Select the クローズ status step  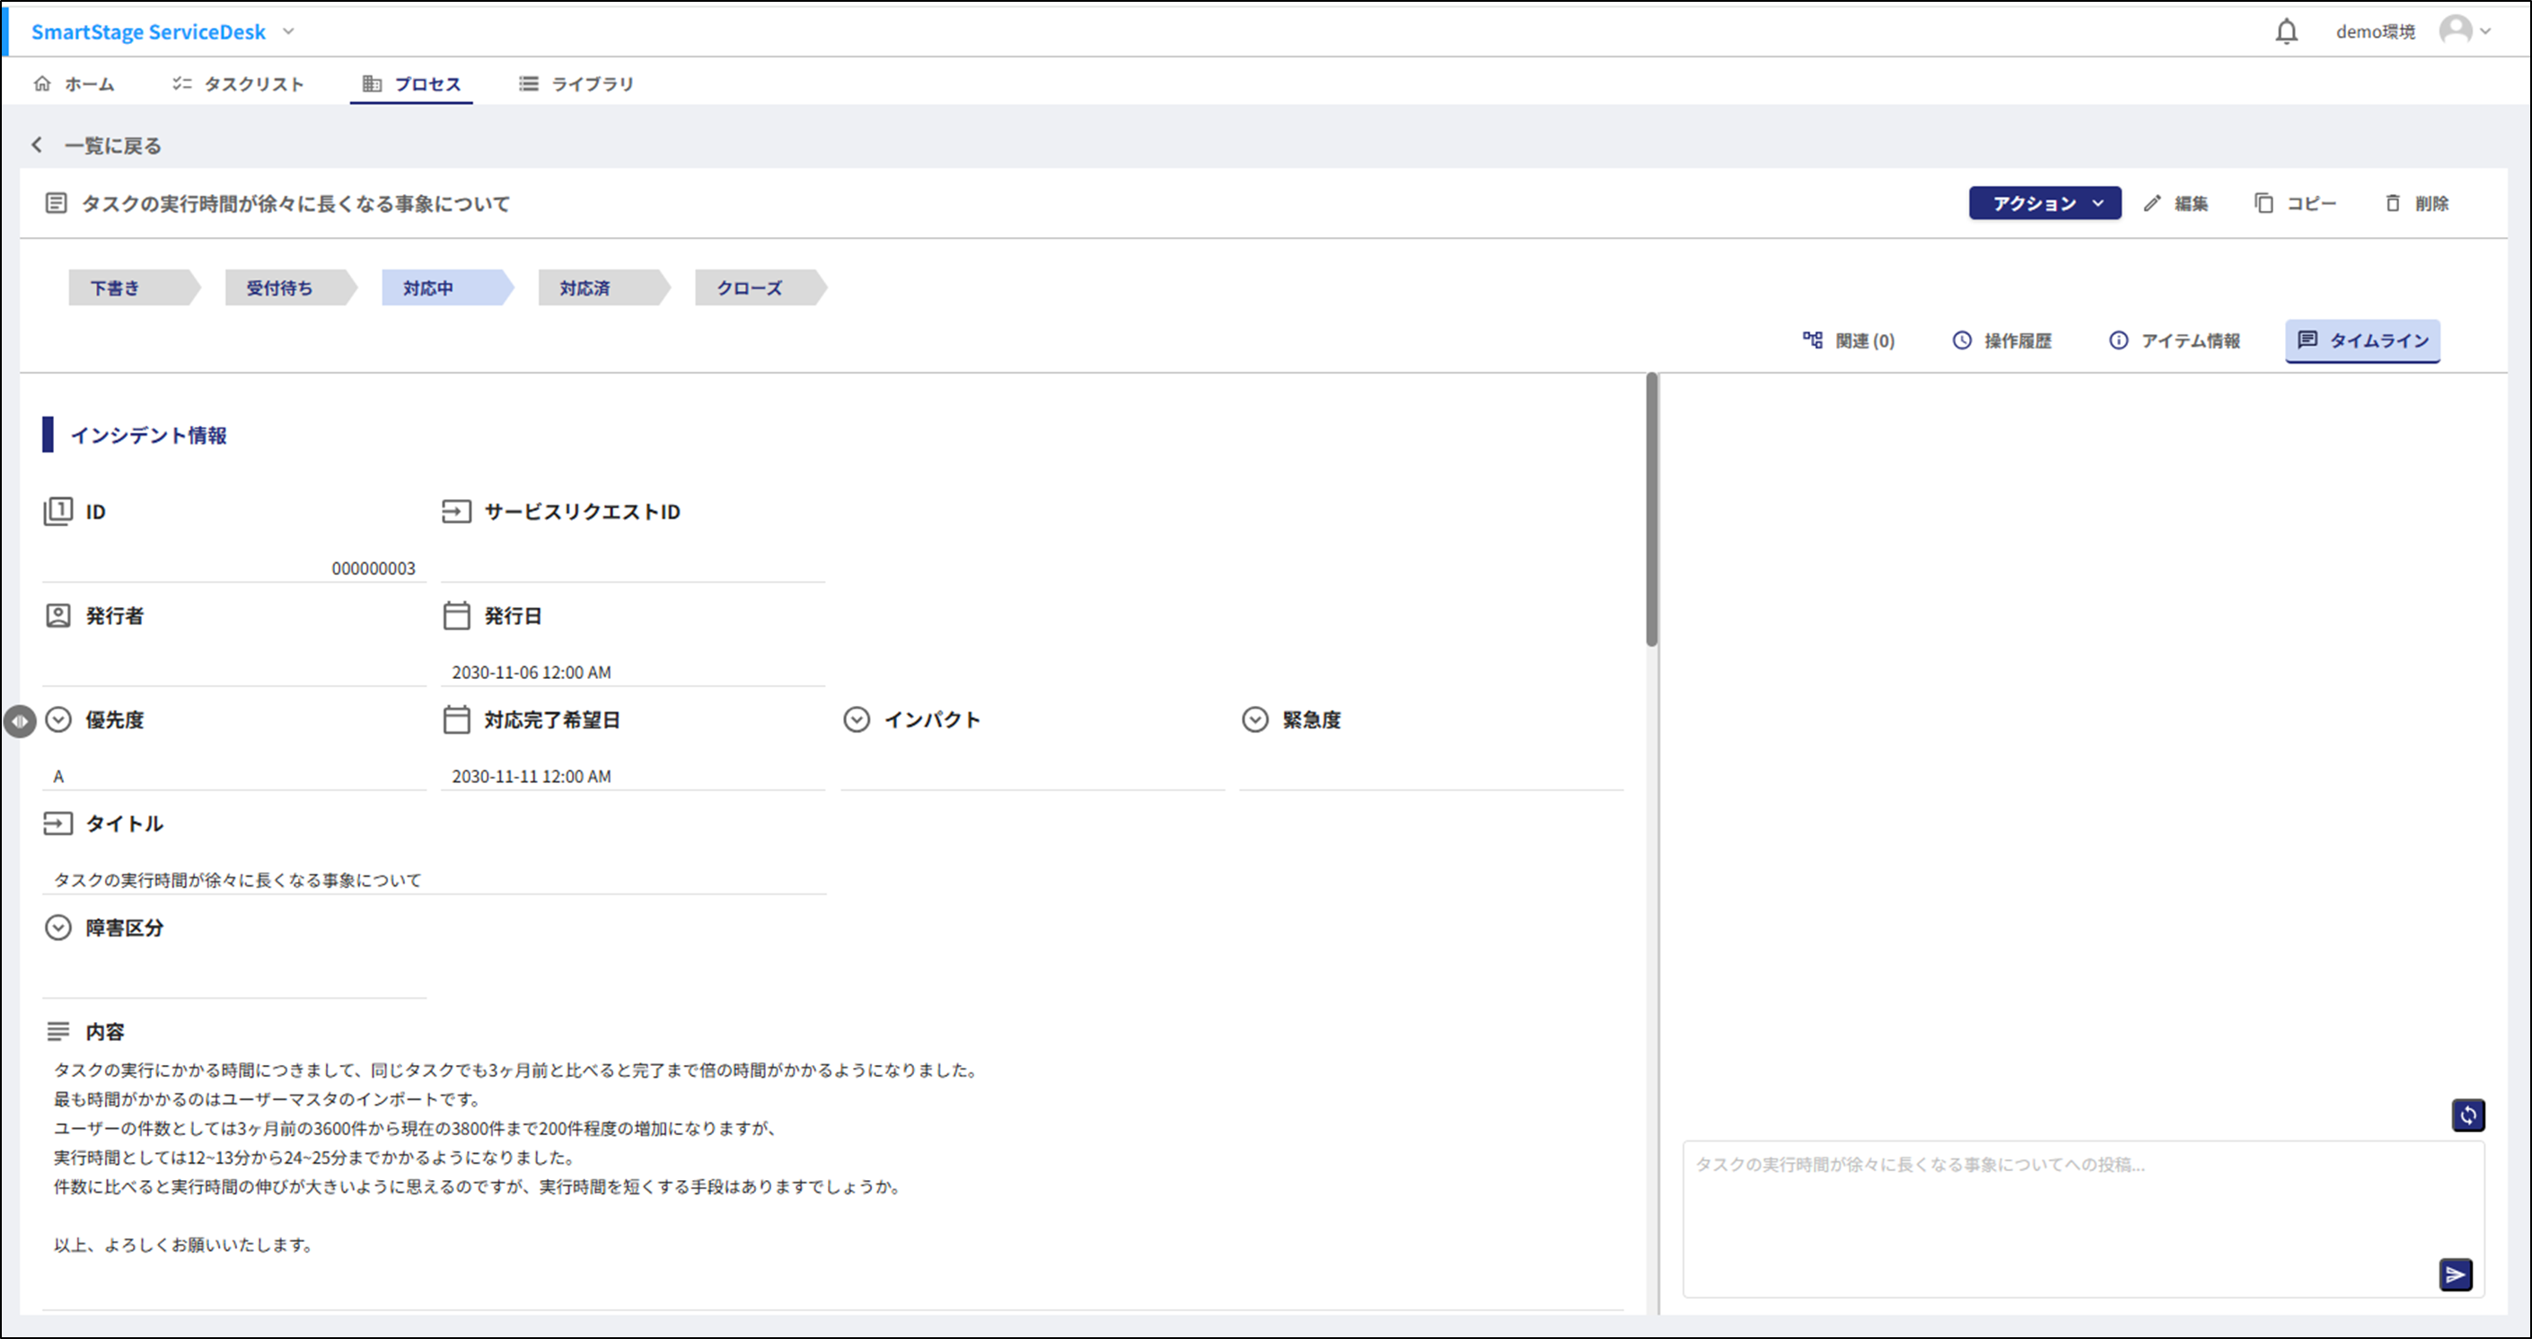tap(760, 288)
